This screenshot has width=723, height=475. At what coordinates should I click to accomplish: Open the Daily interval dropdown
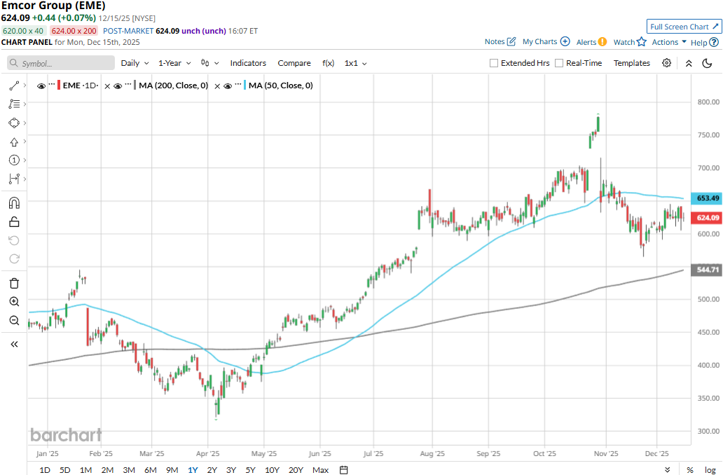click(x=135, y=63)
